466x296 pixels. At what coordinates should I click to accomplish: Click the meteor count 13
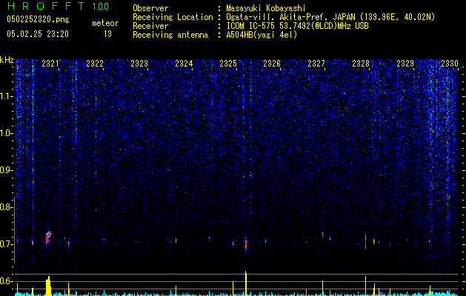107,34
